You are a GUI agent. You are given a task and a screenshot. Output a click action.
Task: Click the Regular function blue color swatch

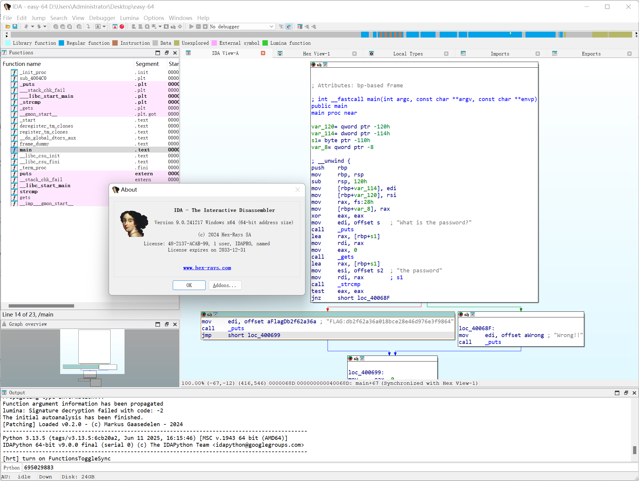tap(61, 43)
